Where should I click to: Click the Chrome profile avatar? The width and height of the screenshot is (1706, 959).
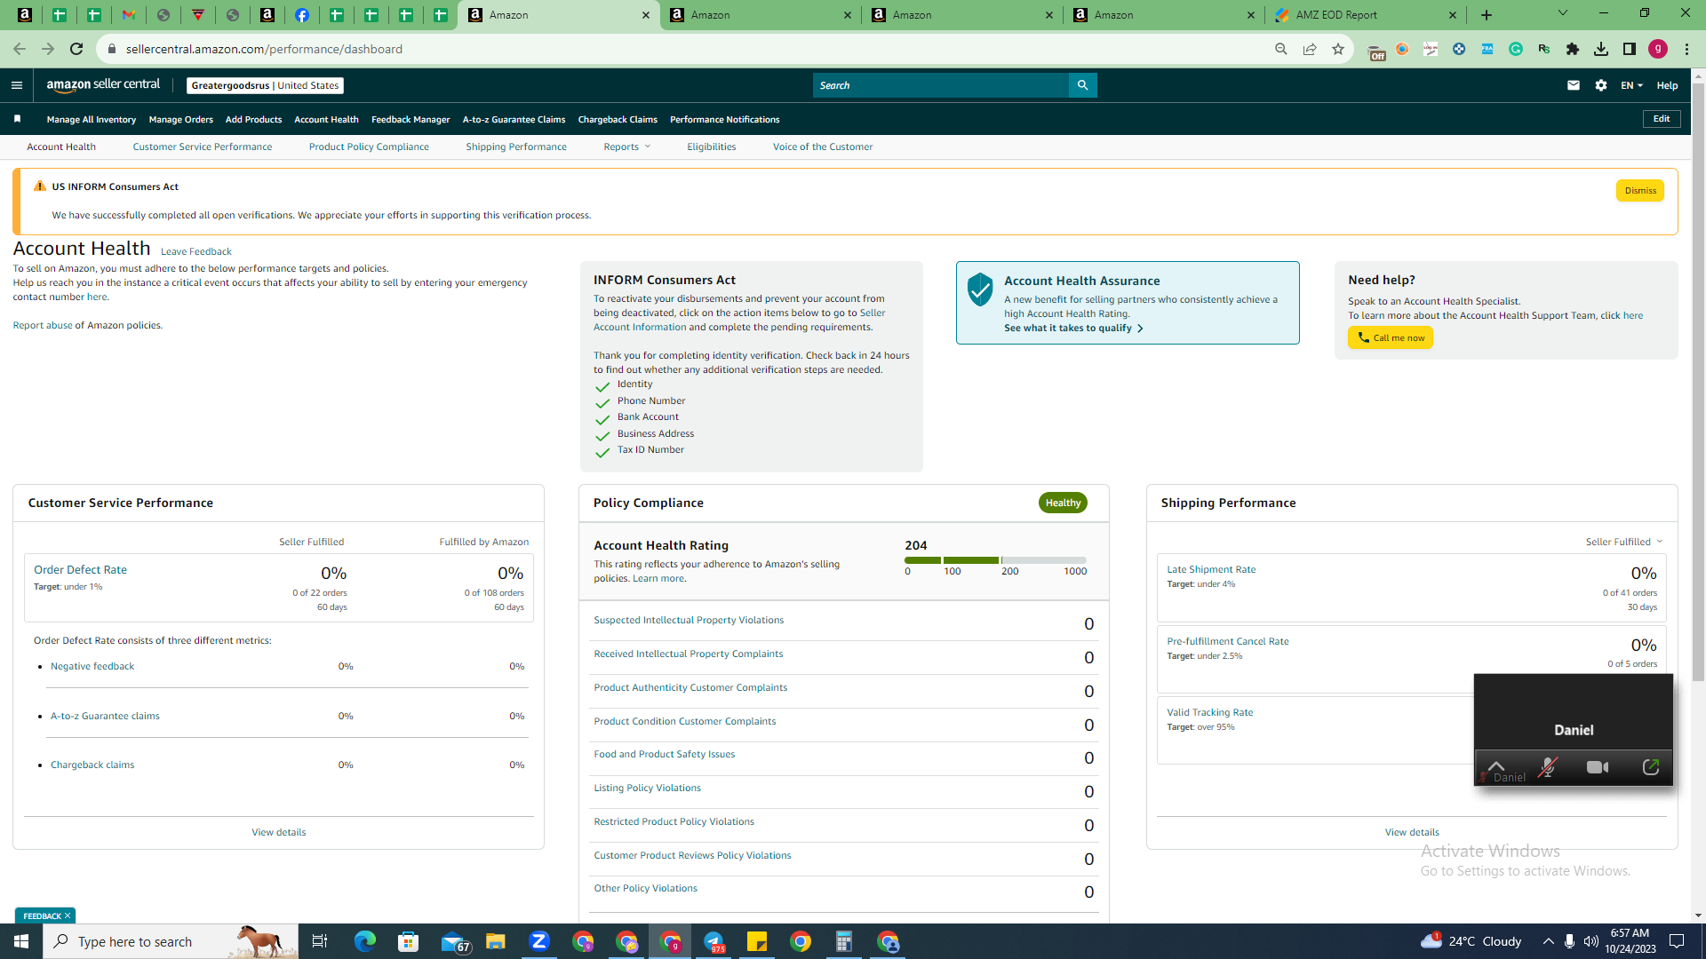coord(1658,49)
